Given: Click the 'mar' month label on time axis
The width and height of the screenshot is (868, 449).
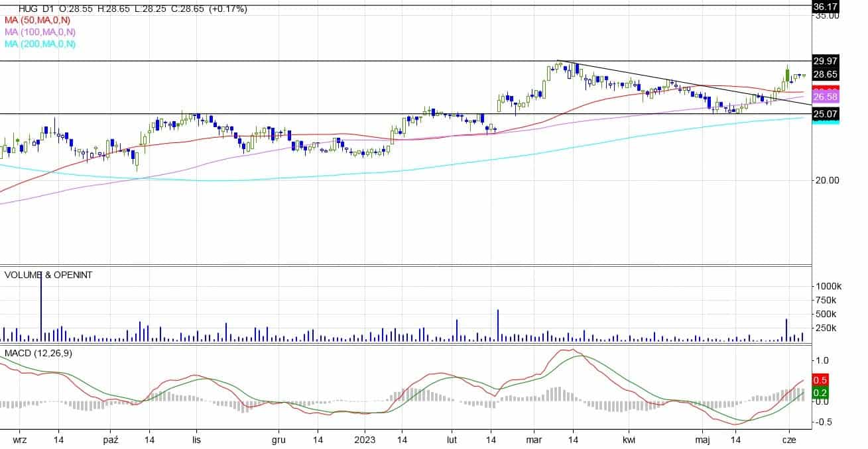Looking at the screenshot, I should point(534,440).
